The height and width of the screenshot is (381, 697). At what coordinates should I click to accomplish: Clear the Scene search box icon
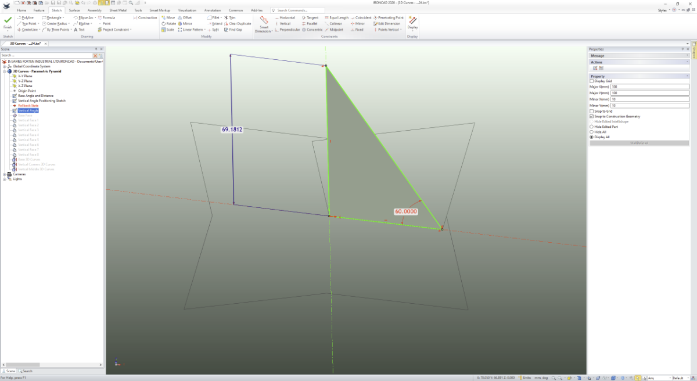pos(96,55)
